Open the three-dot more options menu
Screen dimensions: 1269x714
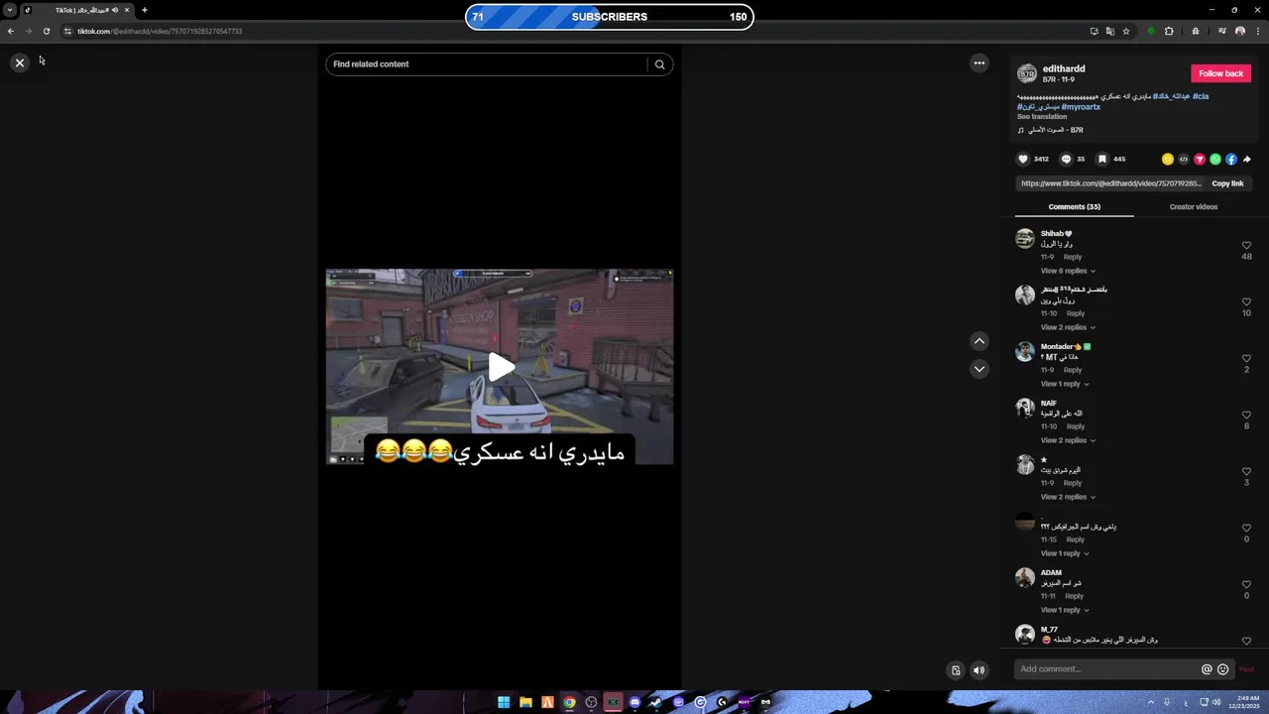tap(980, 62)
